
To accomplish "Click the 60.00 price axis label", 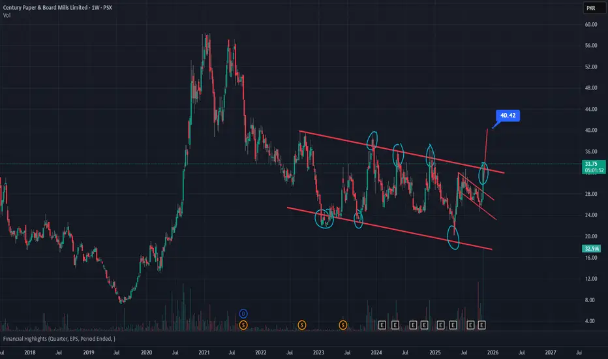I will coord(591,24).
